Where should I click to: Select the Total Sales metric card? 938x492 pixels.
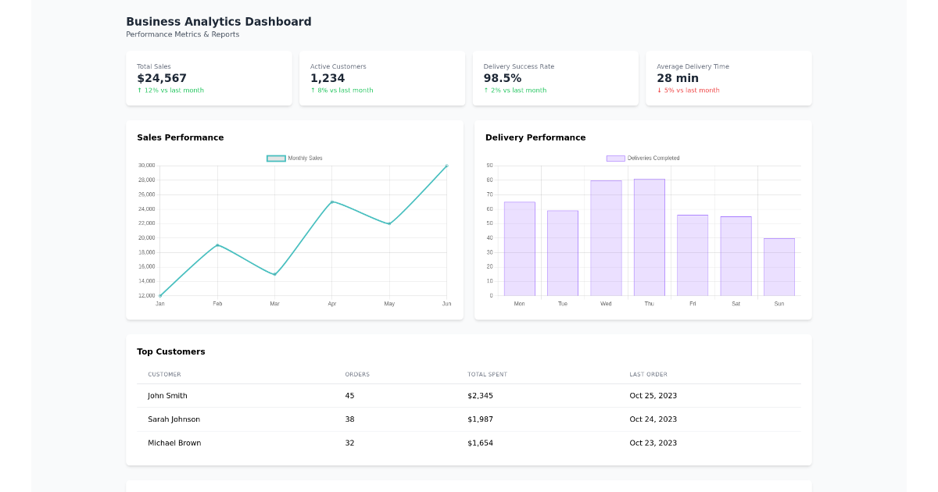coord(209,78)
